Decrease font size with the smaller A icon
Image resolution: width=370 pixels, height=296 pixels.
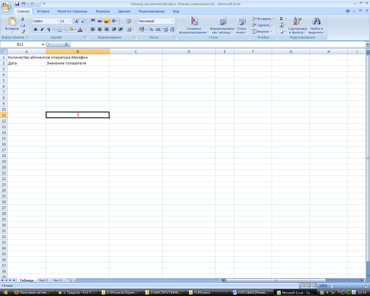pos(83,21)
